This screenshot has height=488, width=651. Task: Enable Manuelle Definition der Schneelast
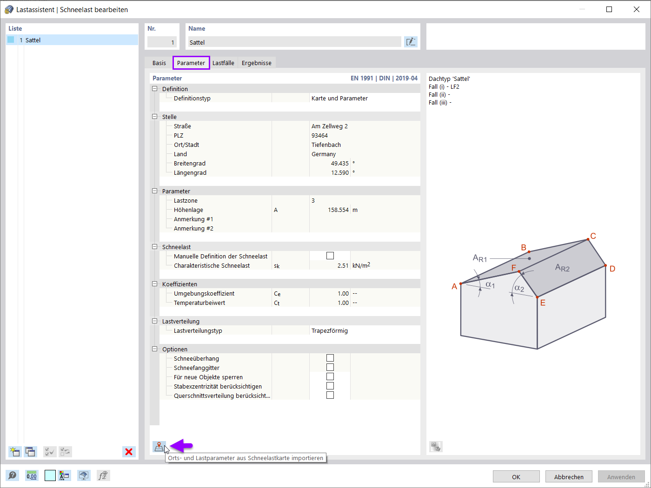(330, 256)
